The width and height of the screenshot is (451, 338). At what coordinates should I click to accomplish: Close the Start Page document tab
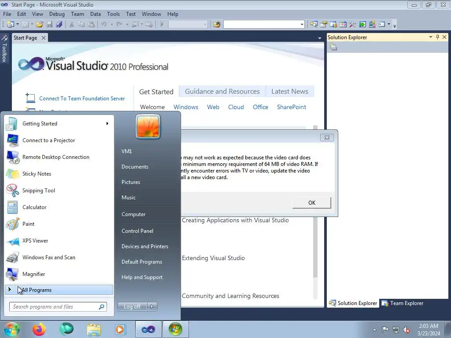(44, 38)
